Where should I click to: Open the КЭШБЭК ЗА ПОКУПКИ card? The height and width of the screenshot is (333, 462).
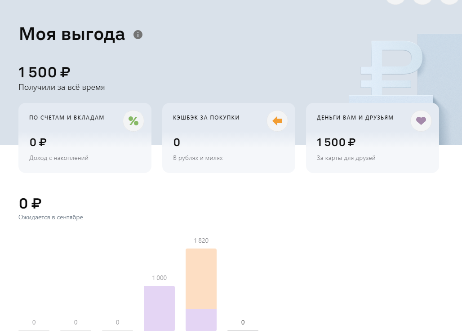point(229,137)
